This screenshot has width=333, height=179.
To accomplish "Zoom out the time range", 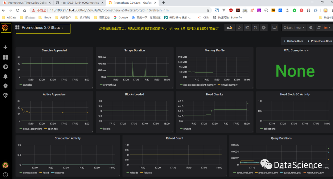I will pyautogui.click(x=311, y=28).
